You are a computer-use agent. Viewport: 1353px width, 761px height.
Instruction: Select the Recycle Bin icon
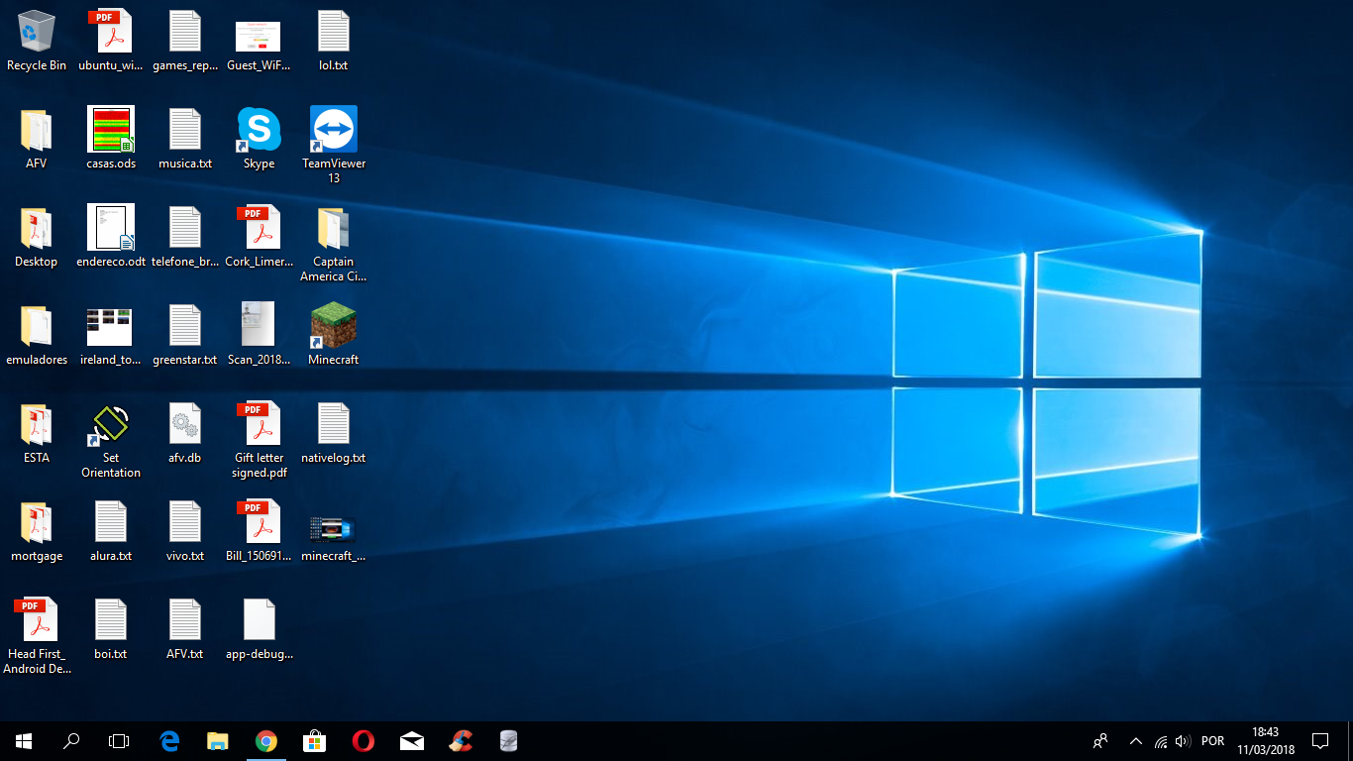(37, 33)
